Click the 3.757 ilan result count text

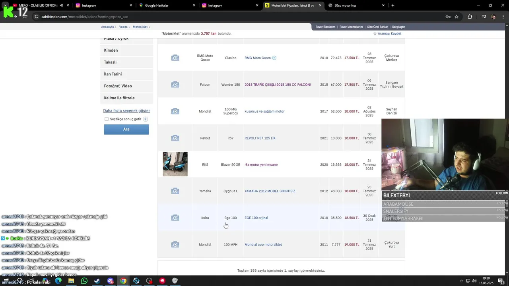[208, 34]
